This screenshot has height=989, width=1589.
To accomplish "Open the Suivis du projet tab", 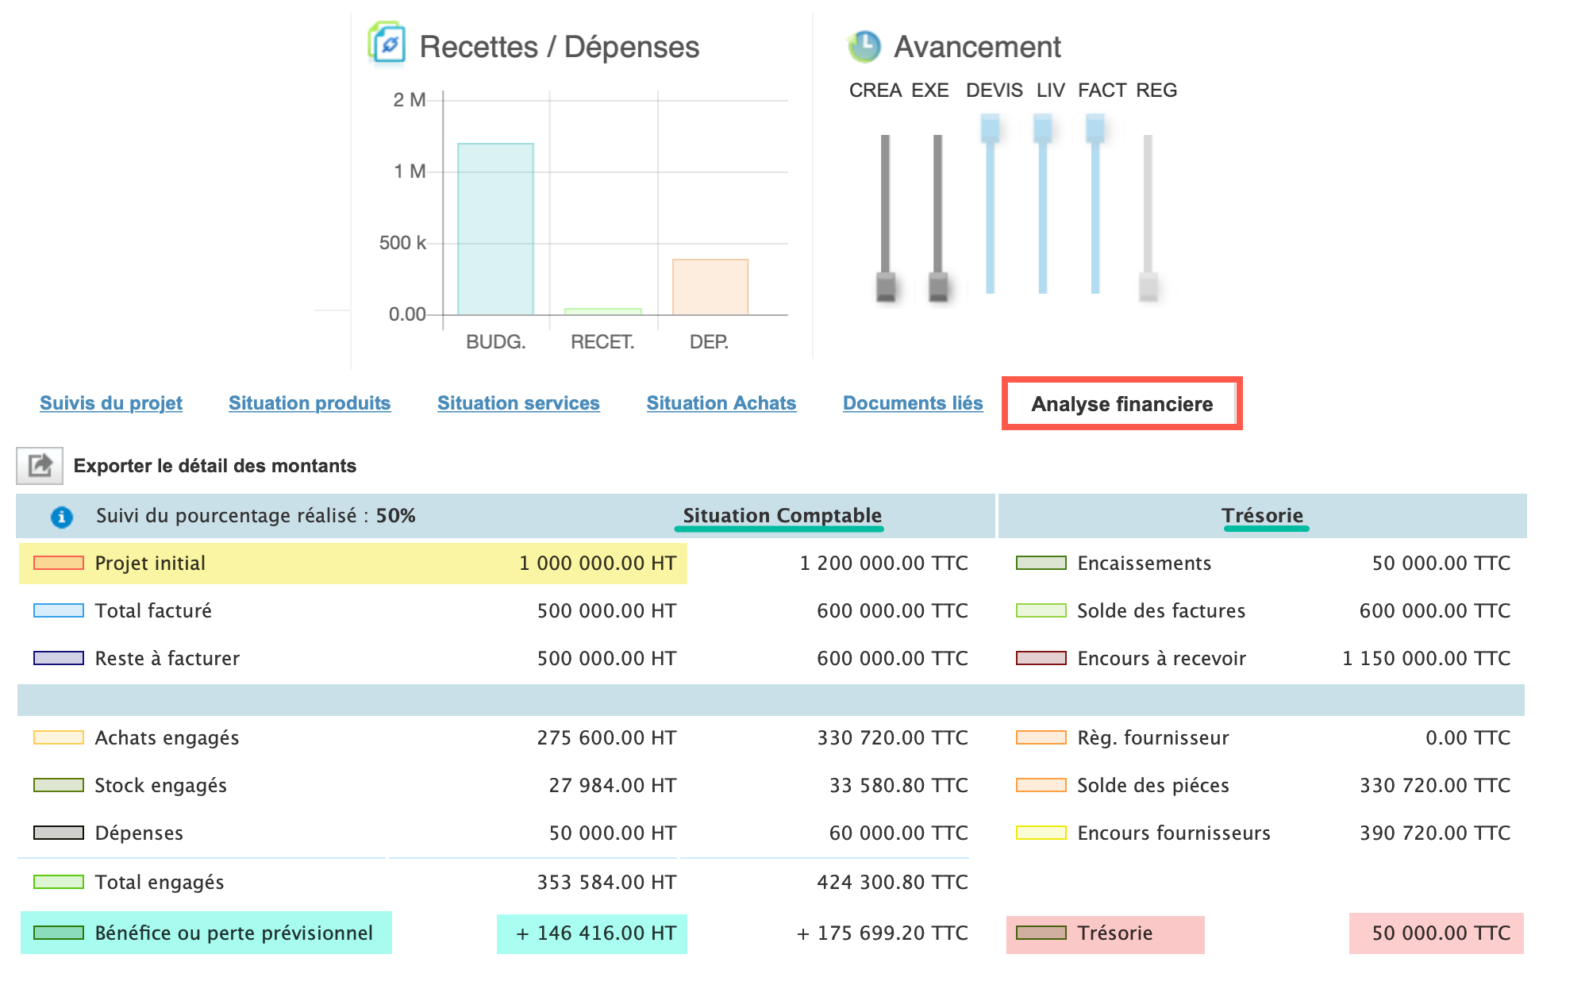I will point(111,403).
